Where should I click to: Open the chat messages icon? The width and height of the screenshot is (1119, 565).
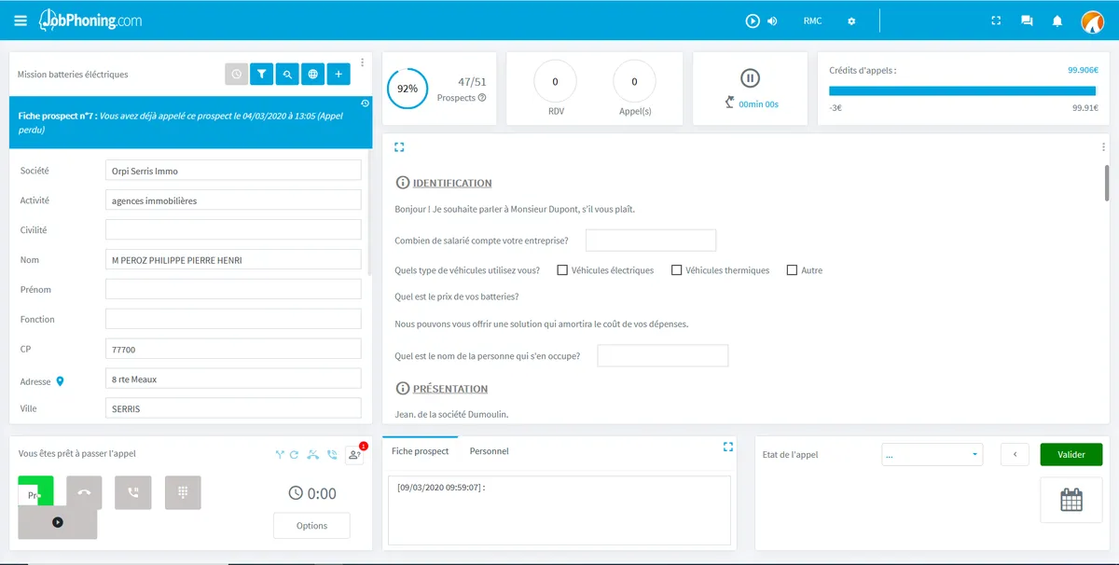click(x=1027, y=21)
